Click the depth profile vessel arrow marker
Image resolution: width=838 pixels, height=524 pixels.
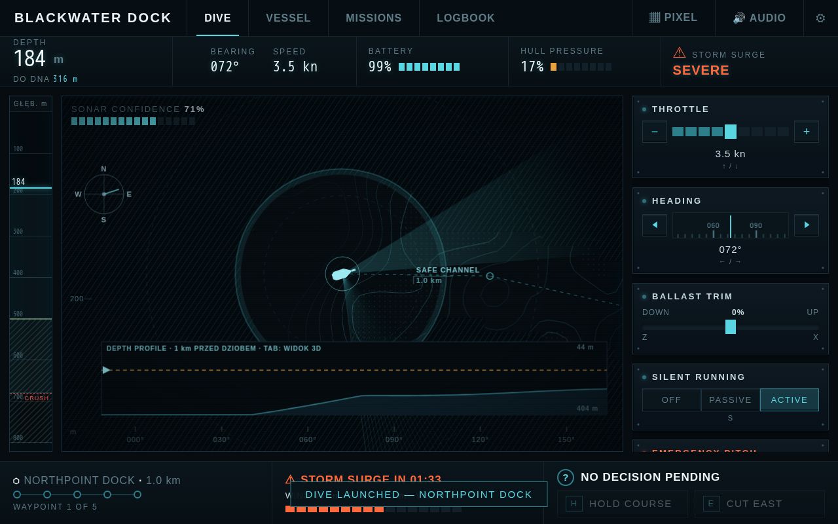pyautogui.click(x=107, y=370)
